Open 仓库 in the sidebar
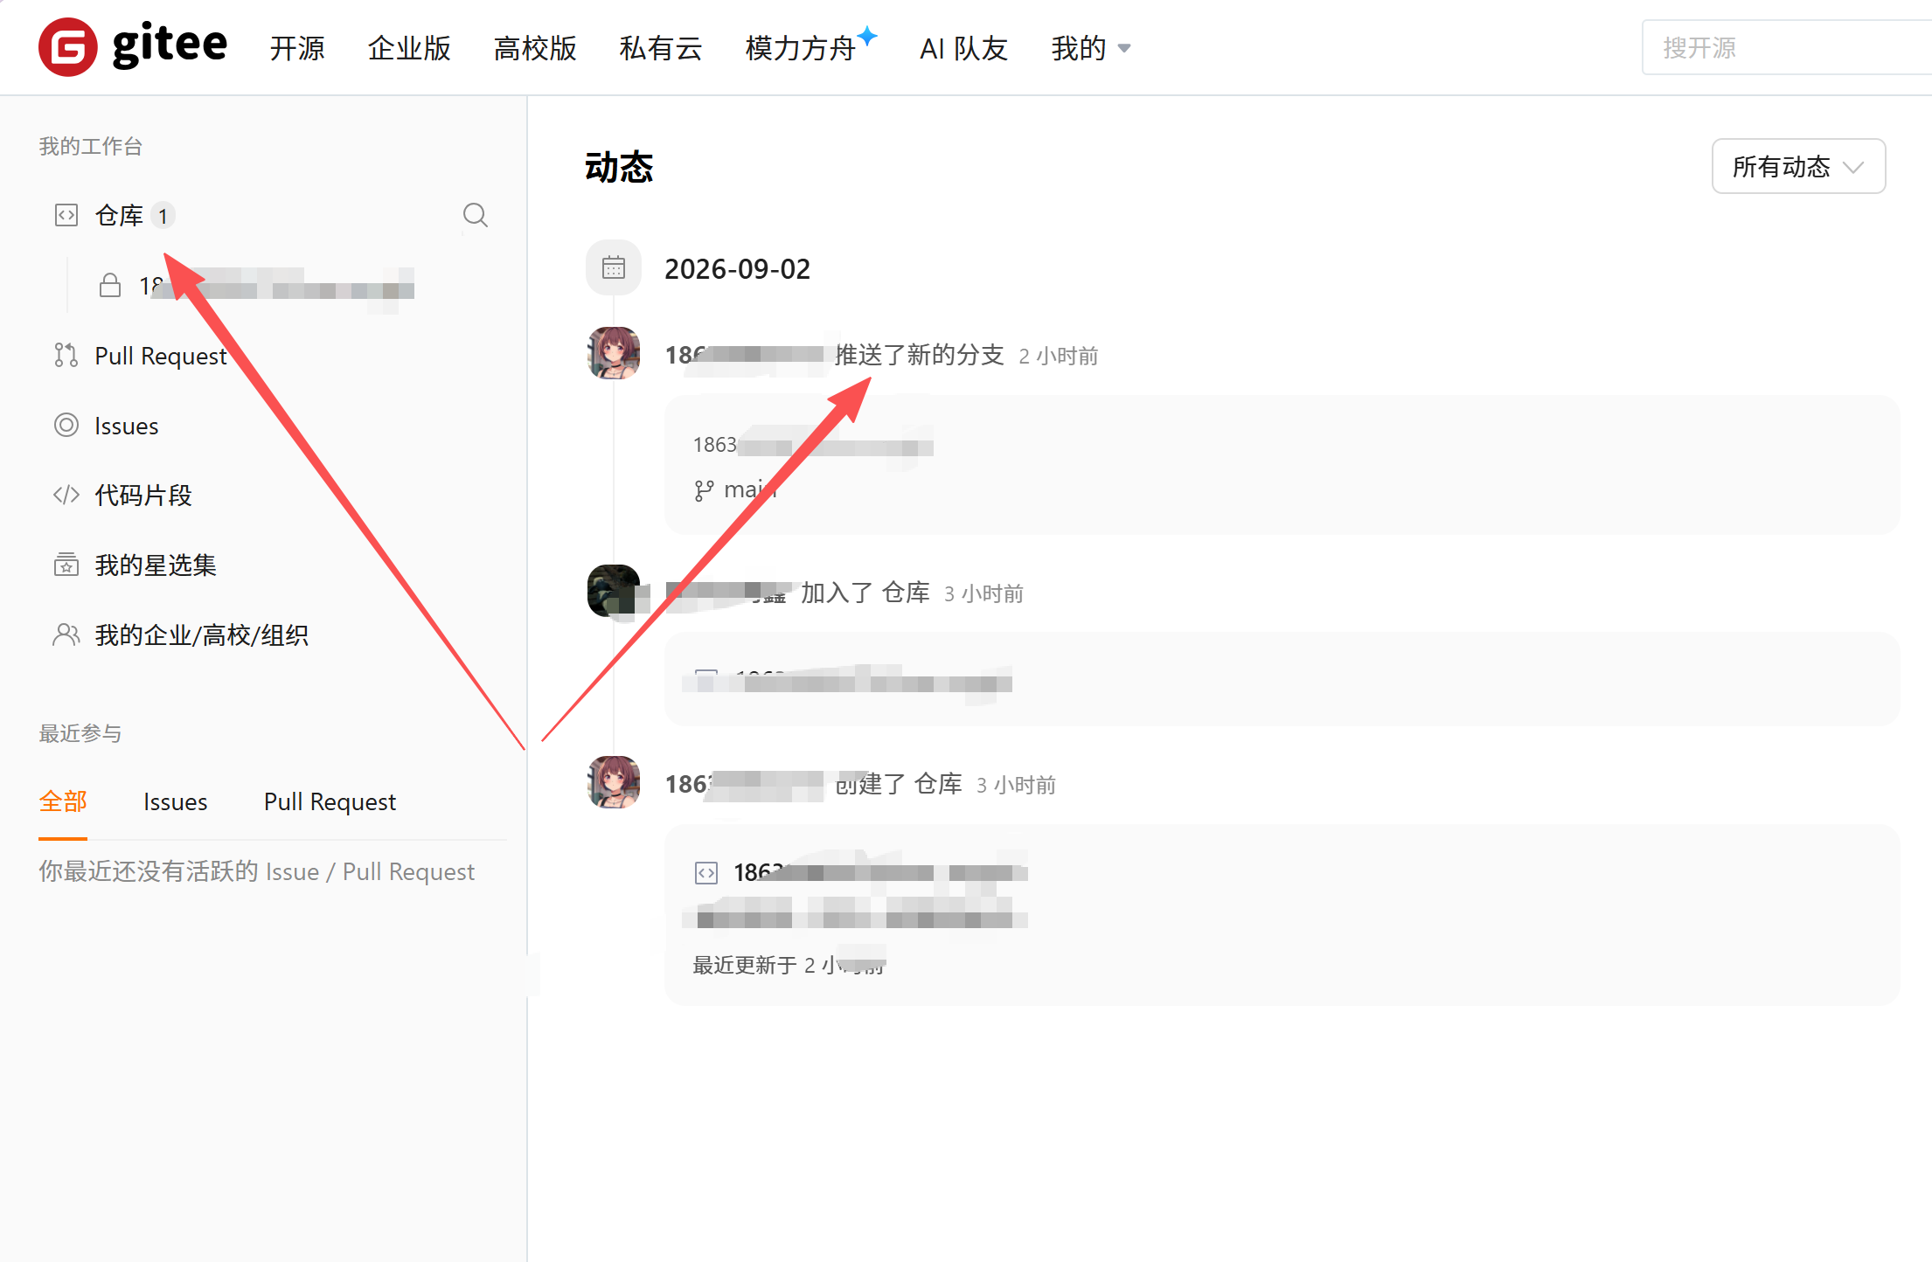The height and width of the screenshot is (1262, 1932). (119, 215)
